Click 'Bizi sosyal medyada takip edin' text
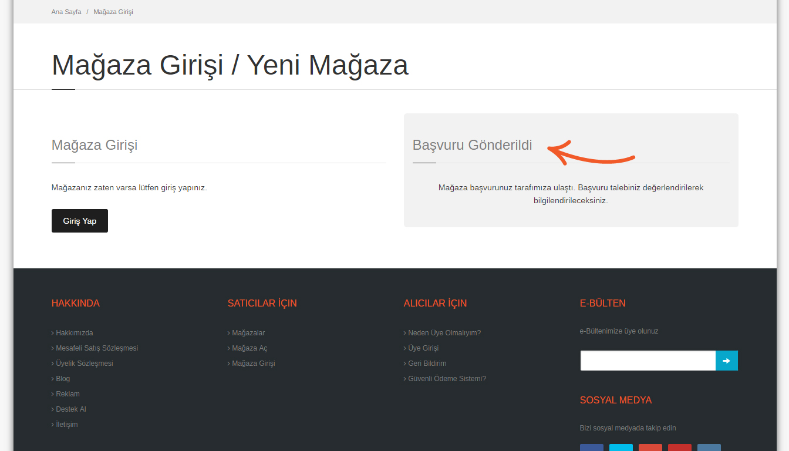Viewport: 789px width, 451px height. tap(628, 428)
